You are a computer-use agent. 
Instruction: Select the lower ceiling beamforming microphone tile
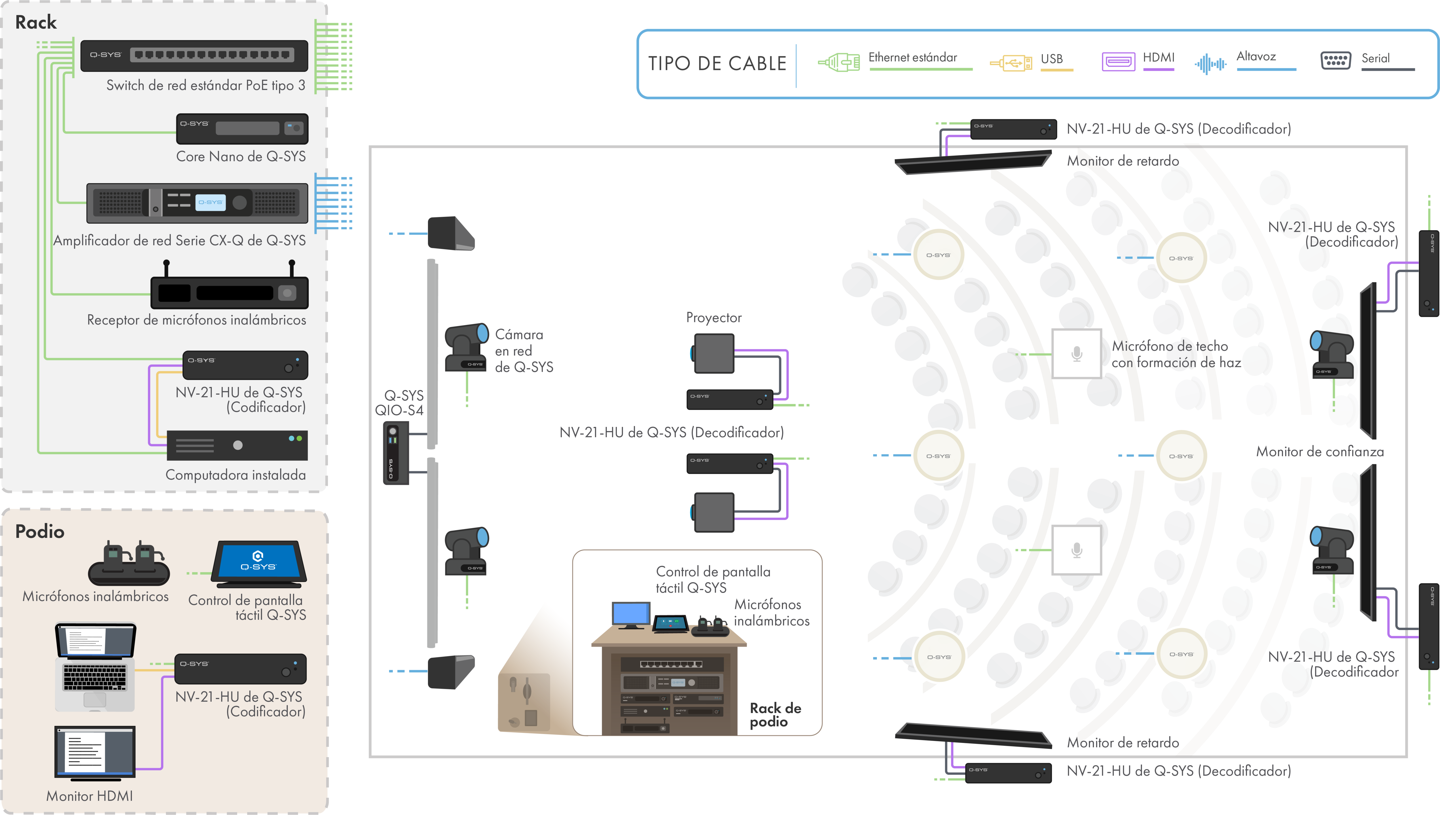pos(1076,550)
